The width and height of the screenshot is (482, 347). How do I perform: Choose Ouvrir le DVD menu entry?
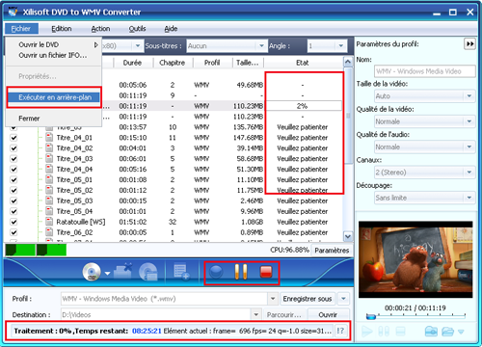coord(54,44)
